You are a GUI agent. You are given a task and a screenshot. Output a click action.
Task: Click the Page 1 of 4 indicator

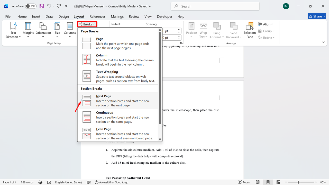pyautogui.click(x=10, y=182)
